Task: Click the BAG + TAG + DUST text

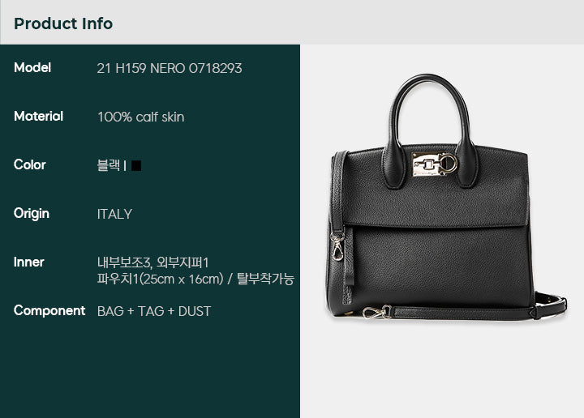Action: [154, 311]
